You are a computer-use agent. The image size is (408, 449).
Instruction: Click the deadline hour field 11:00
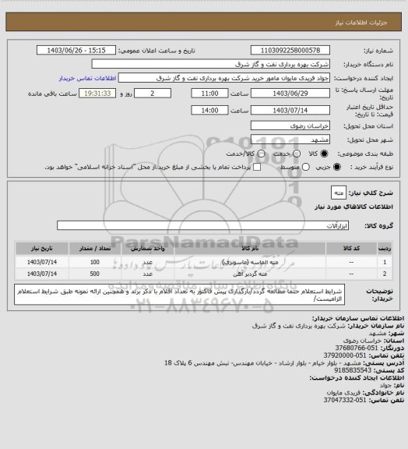(x=209, y=94)
